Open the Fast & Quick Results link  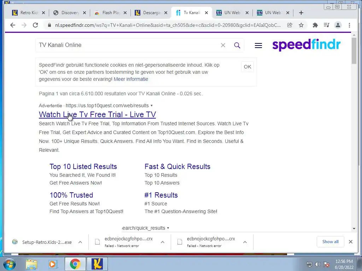pyautogui.click(x=177, y=167)
